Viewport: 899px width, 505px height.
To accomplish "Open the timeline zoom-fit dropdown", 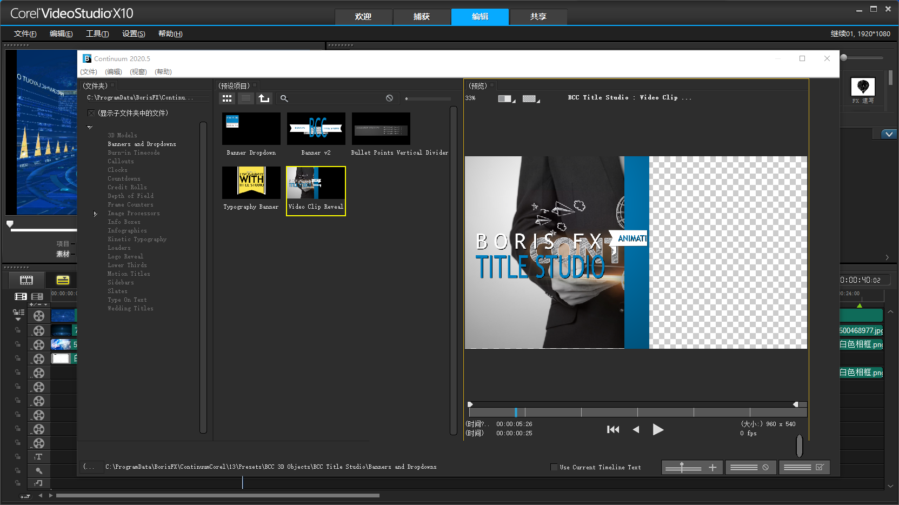I will click(25, 496).
